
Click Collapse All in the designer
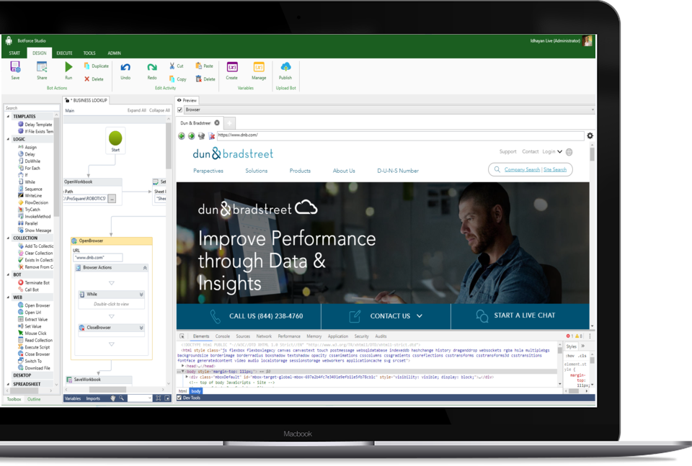159,110
